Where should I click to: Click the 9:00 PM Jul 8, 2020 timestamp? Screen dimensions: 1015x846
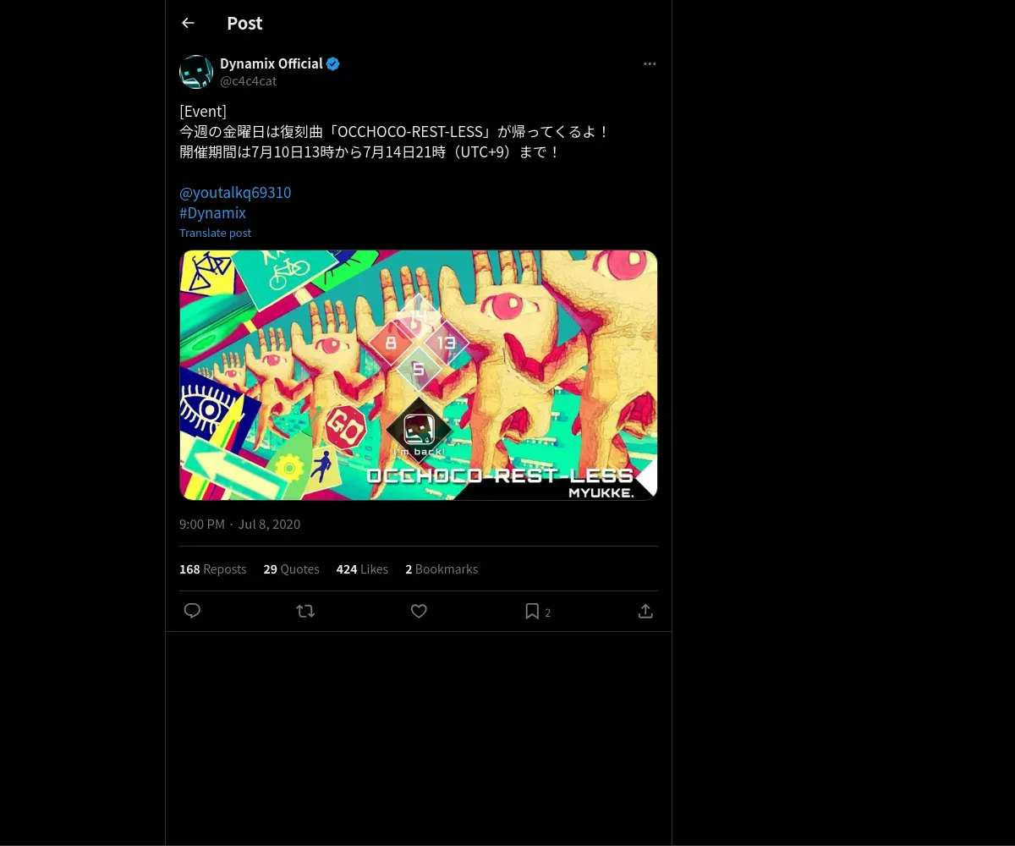[239, 525]
